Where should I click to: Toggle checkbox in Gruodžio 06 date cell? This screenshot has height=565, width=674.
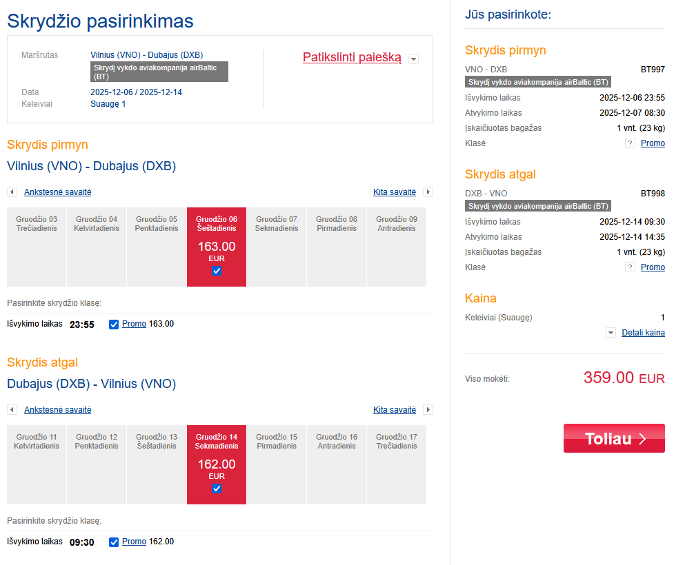(217, 271)
